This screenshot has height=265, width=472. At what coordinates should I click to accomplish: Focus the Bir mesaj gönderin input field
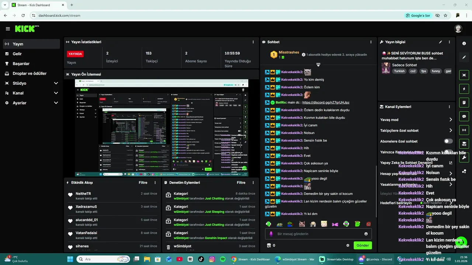tap(318, 234)
